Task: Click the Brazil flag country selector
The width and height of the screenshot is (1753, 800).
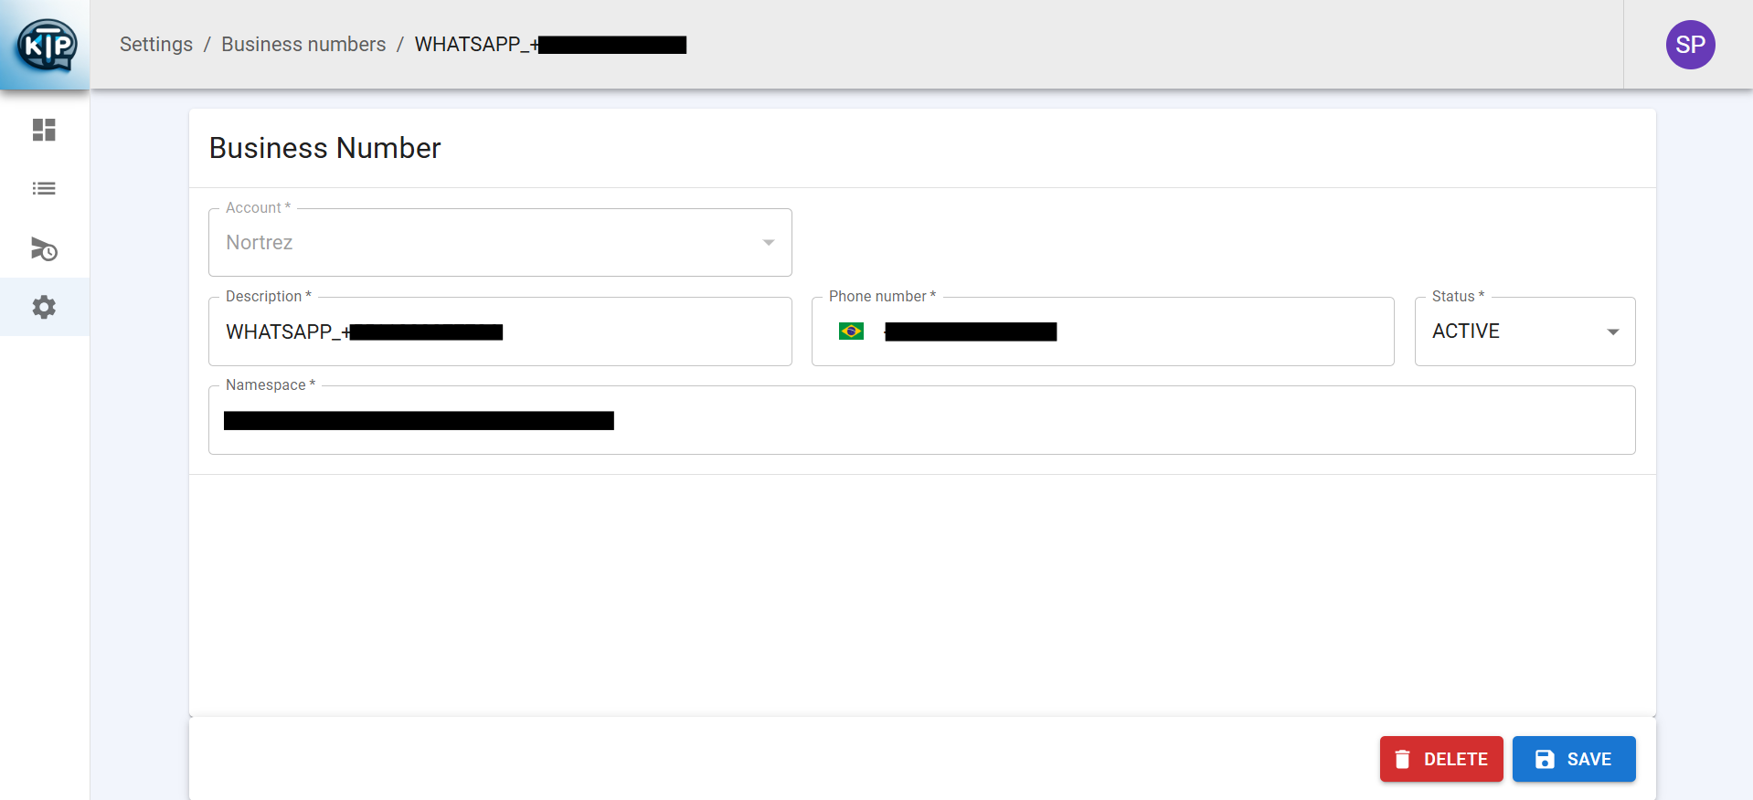Action: [x=851, y=332]
